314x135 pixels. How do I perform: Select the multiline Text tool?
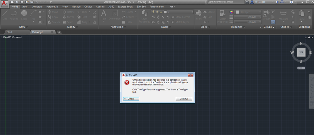(x=103, y=15)
